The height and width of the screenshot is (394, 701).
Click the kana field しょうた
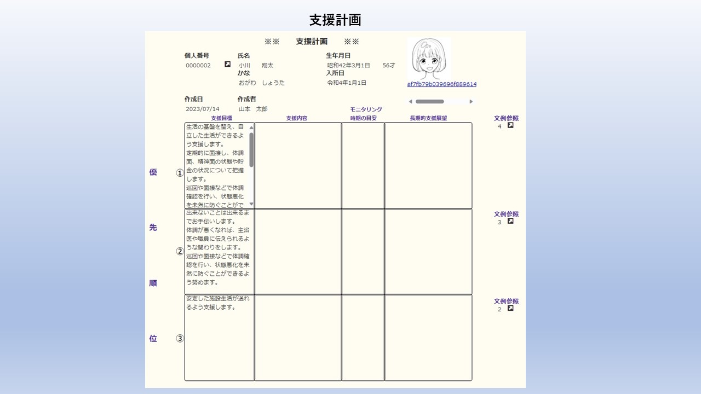click(273, 83)
